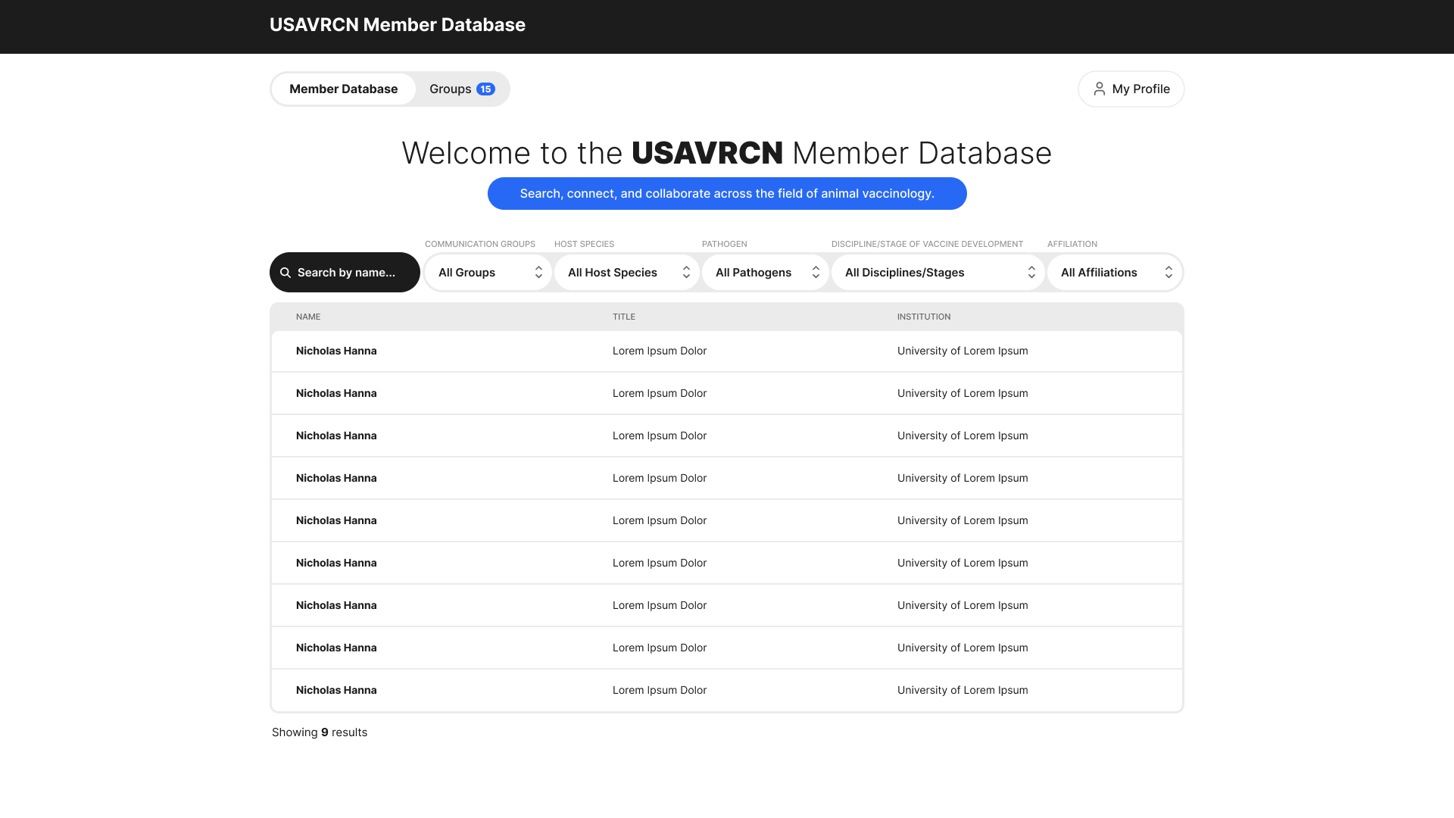Select the Member Database tab
1454x818 pixels.
click(x=343, y=89)
